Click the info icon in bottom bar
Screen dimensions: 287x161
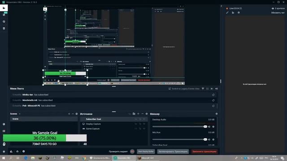tap(24, 151)
